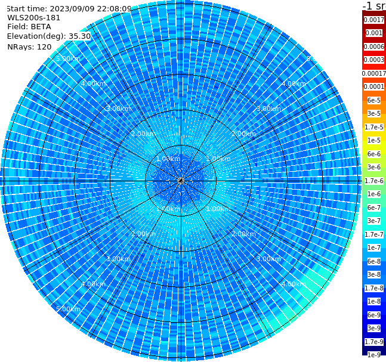Click the 1e-9 colorbar bottom label

374,355
